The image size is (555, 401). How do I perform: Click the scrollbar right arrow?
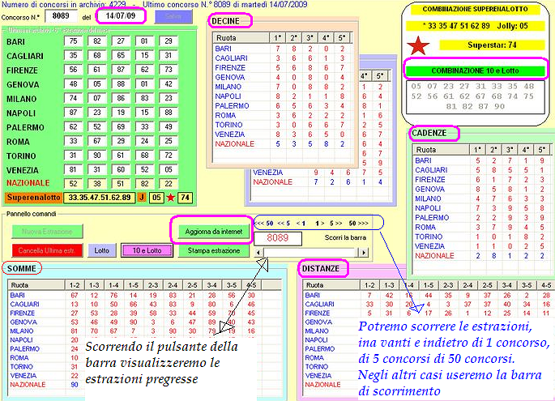point(363,253)
